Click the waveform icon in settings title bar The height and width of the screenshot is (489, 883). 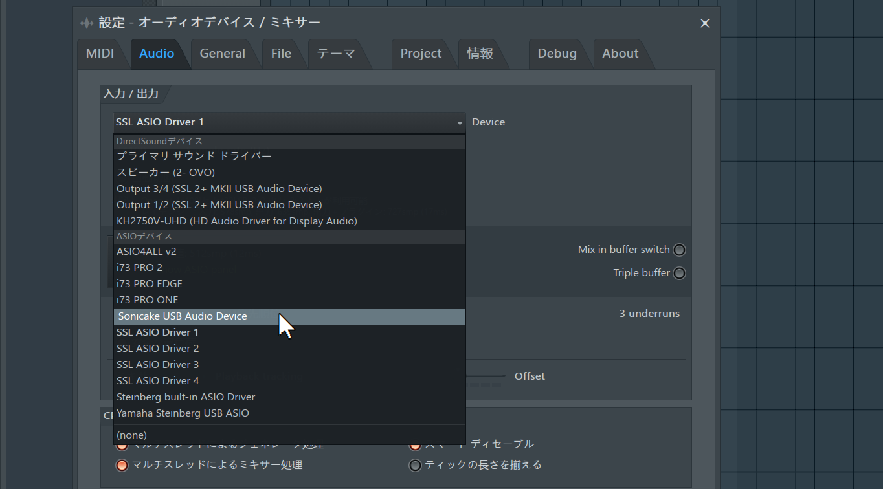[x=87, y=23]
